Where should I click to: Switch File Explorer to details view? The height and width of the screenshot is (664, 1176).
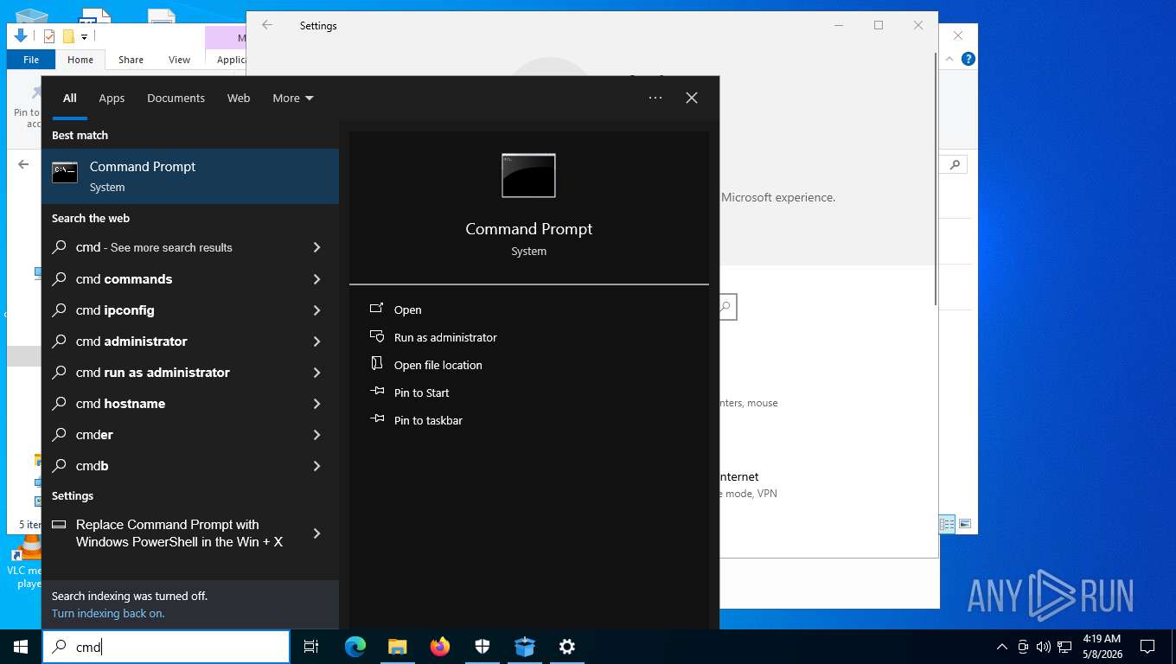(948, 524)
